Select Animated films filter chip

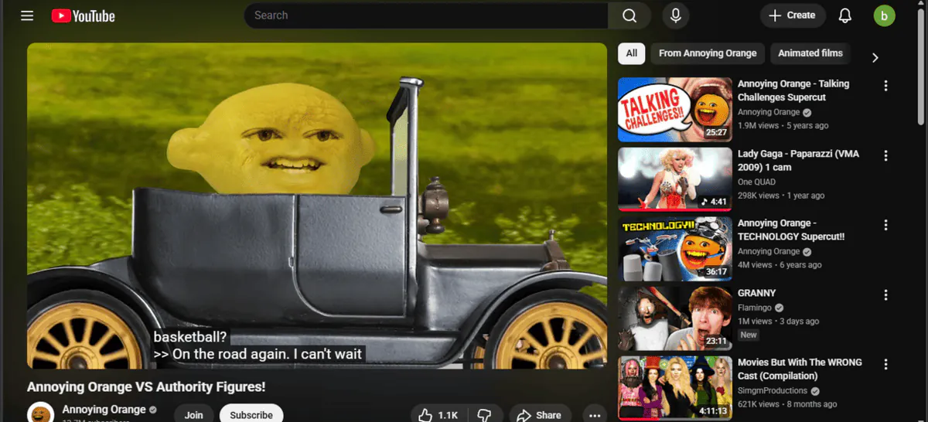pos(810,53)
